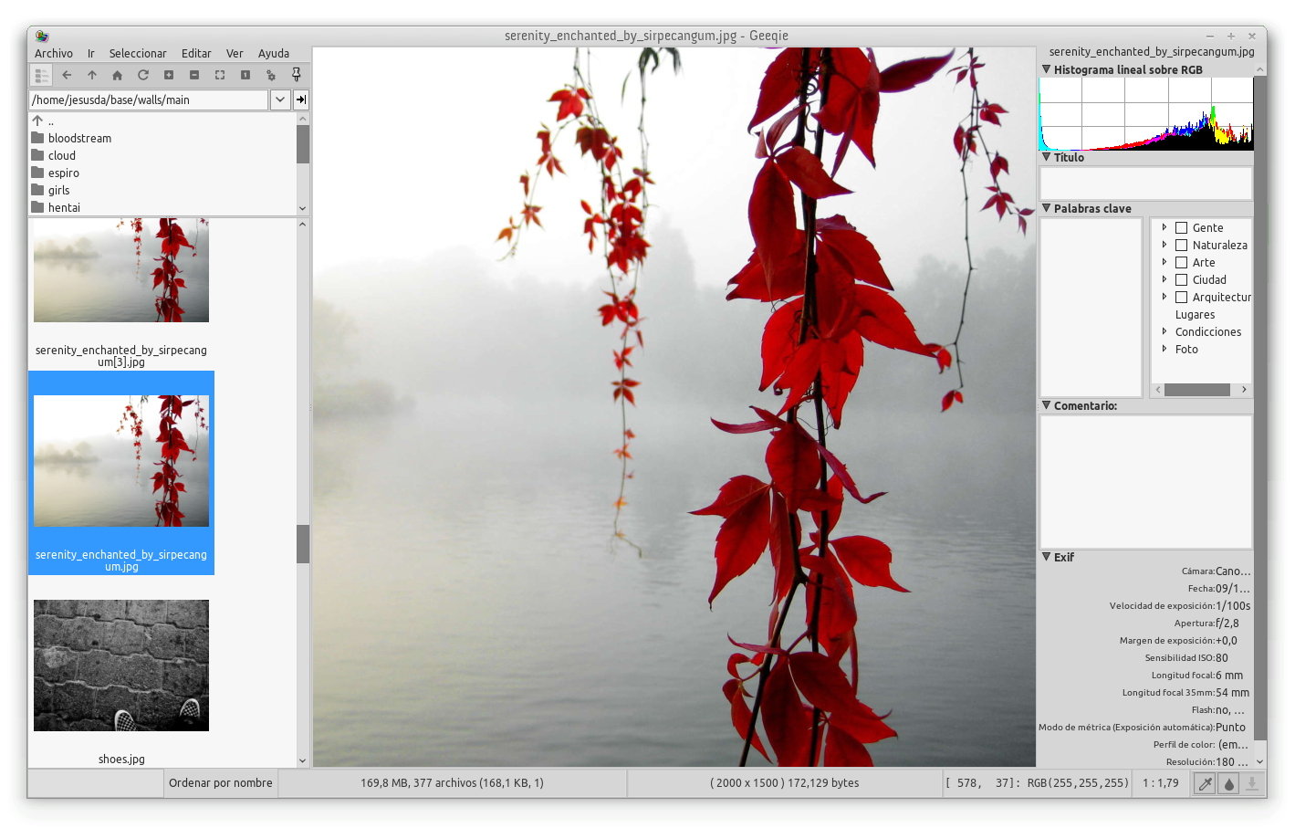
Task: Open the Archivo menu
Action: (54, 53)
